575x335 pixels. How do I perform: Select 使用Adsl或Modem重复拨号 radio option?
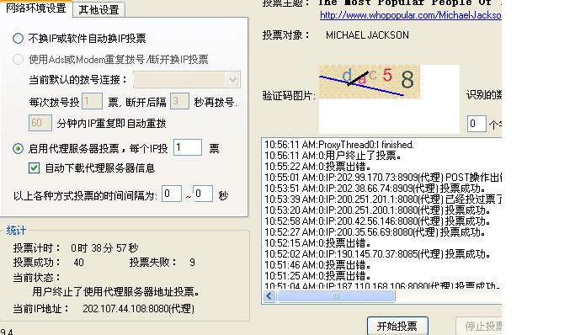[18, 60]
